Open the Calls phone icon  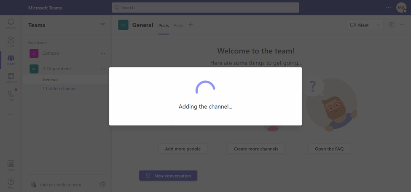pyautogui.click(x=11, y=94)
